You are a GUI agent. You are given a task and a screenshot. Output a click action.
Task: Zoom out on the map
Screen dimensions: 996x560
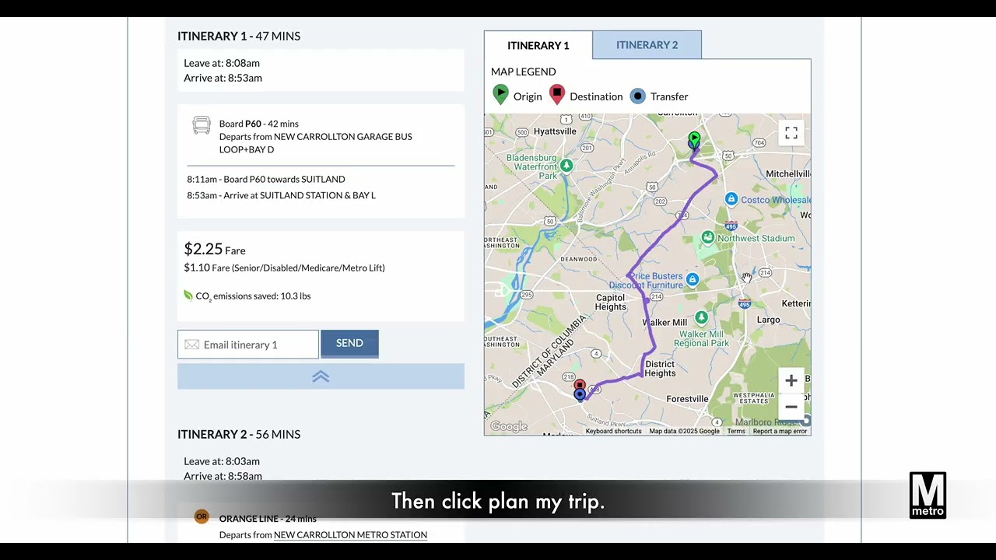click(x=791, y=407)
